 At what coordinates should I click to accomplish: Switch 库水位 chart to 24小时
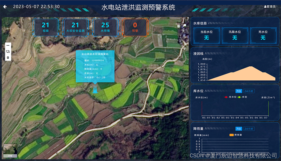[x=249, y=91]
